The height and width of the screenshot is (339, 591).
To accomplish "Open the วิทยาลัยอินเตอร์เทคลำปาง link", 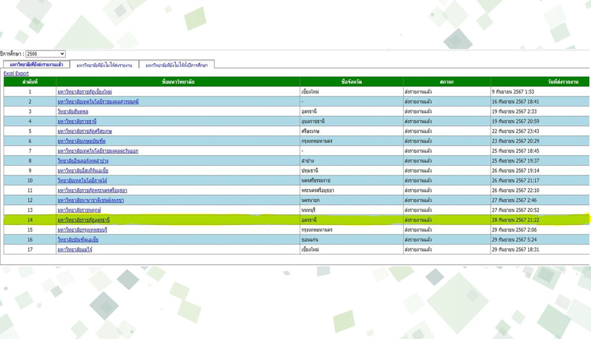I will pos(83,161).
